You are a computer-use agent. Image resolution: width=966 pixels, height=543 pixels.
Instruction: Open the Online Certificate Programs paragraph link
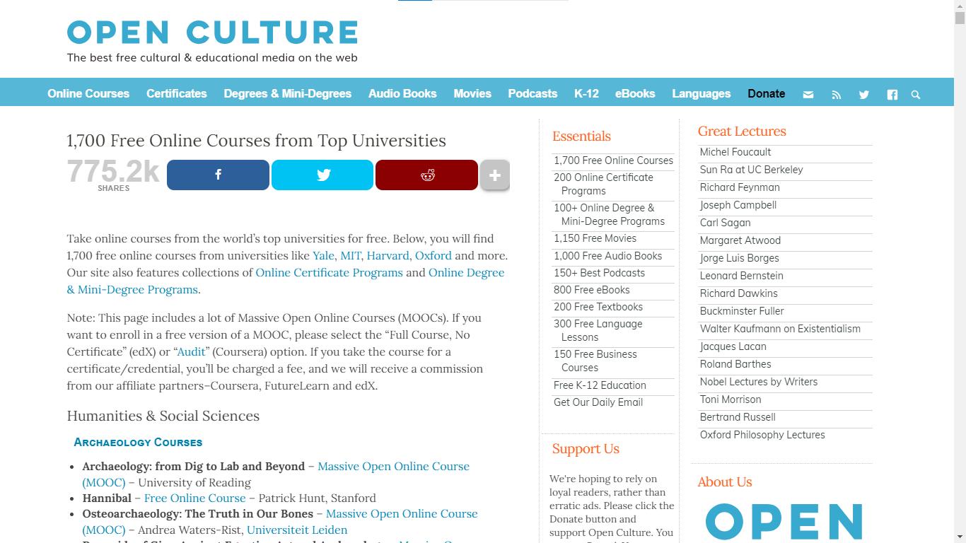[329, 272]
